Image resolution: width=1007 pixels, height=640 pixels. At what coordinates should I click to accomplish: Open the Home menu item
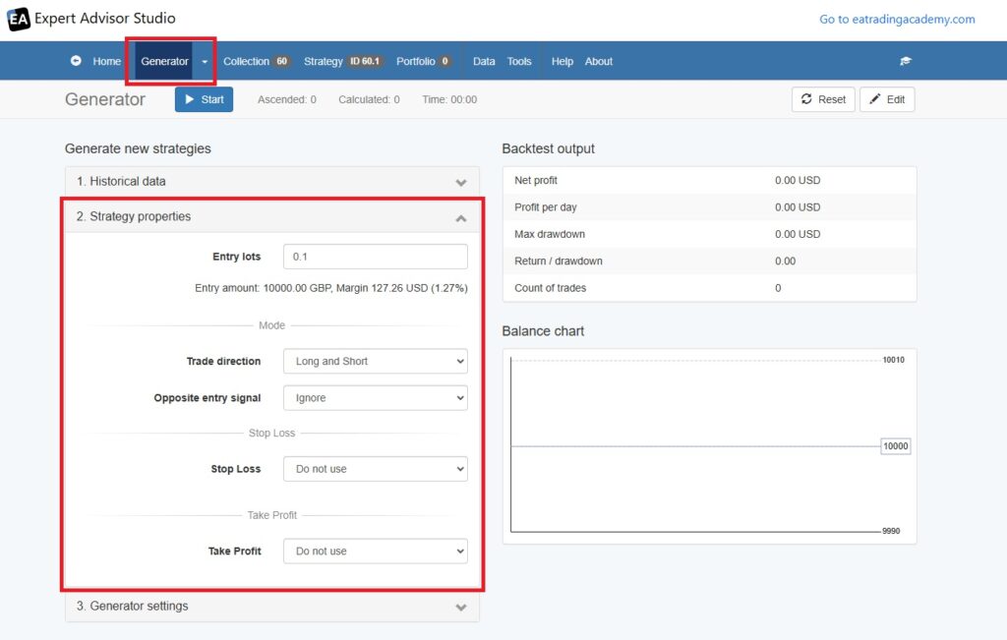click(106, 61)
